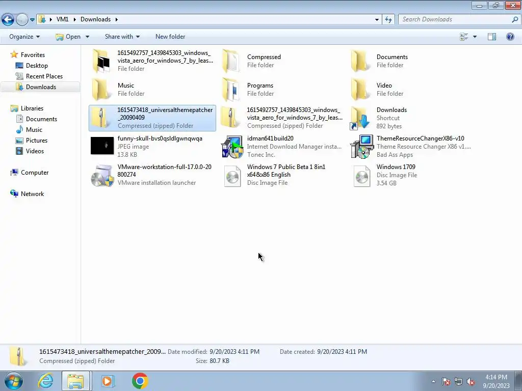Open recent pages dropdown beside Forward button
The image size is (522, 391).
pos(32,20)
